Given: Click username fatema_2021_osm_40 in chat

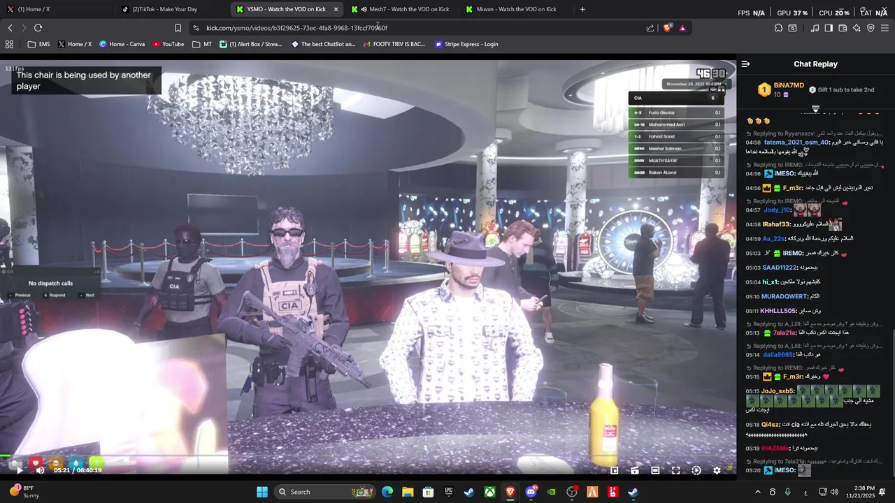Looking at the screenshot, I should (796, 143).
